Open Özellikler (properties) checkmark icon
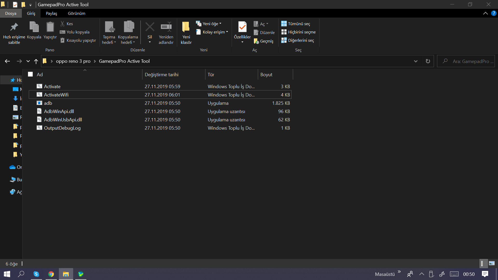 [x=242, y=27]
